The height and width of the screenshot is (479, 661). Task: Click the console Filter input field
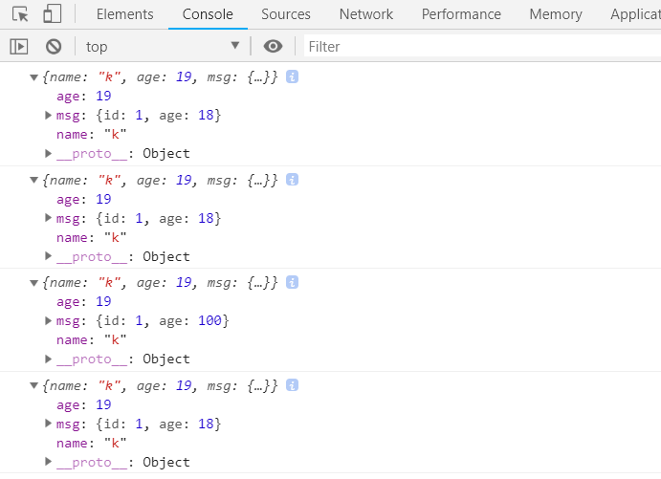tap(478, 46)
